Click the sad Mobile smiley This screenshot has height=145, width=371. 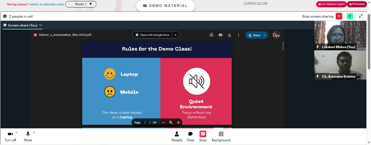110,92
